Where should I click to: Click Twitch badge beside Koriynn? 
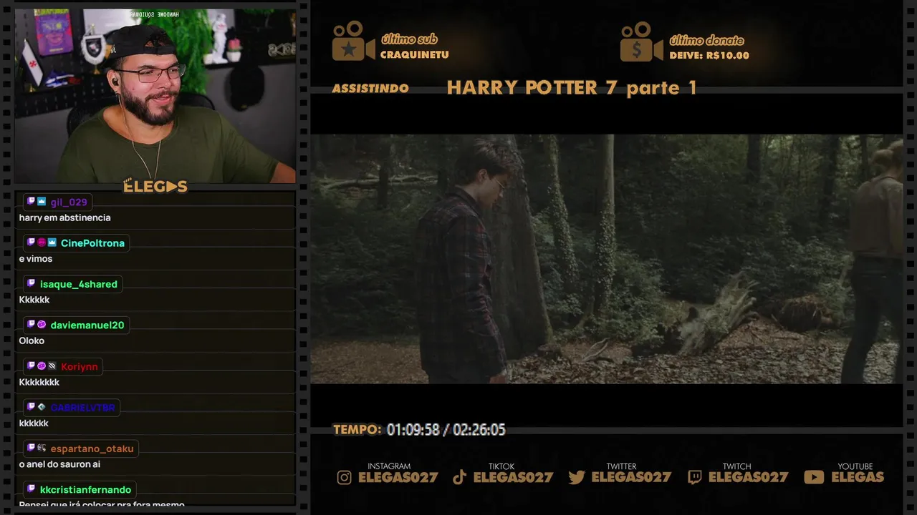pyautogui.click(x=31, y=366)
